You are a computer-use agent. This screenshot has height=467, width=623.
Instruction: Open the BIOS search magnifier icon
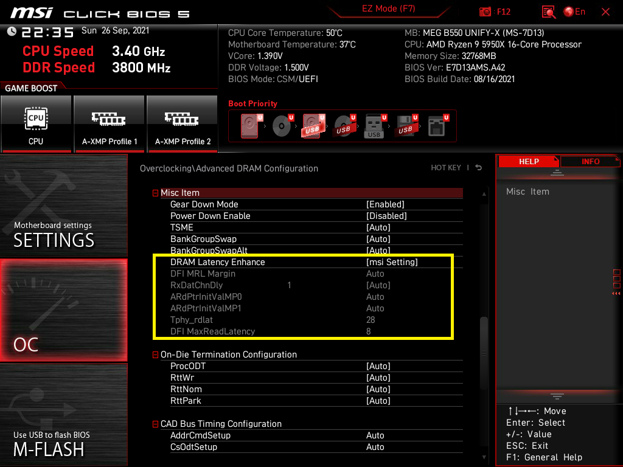549,12
